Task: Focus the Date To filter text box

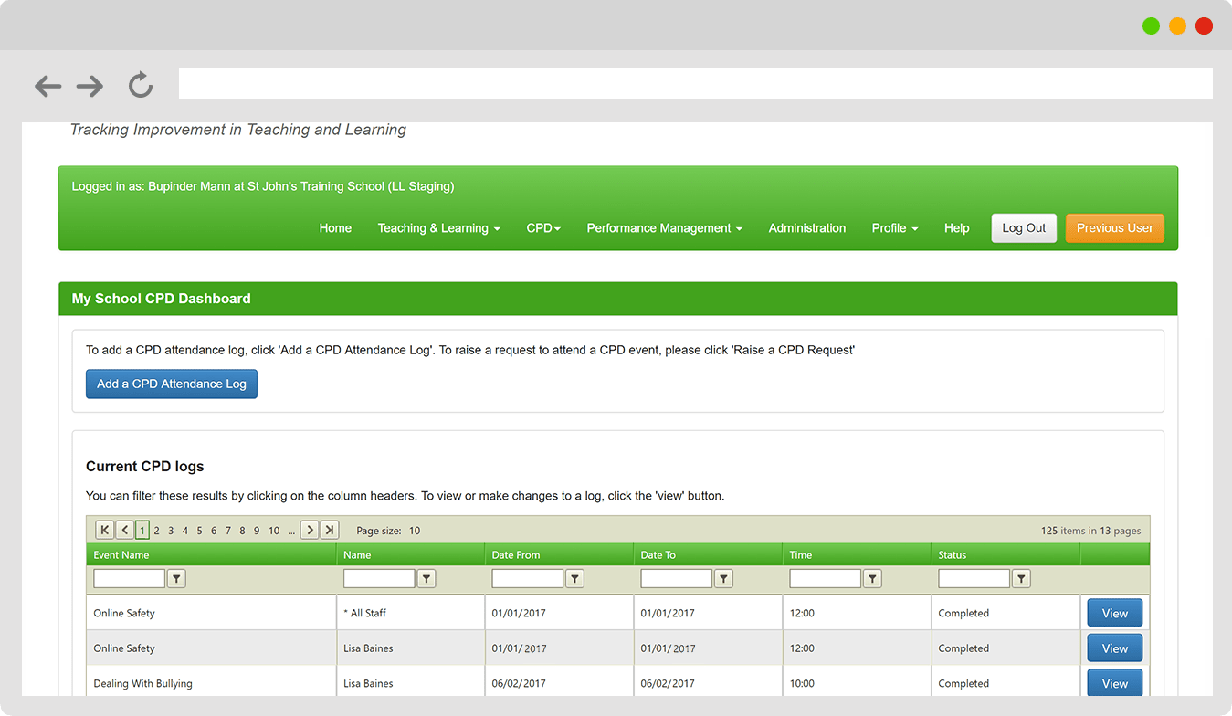Action: point(677,578)
